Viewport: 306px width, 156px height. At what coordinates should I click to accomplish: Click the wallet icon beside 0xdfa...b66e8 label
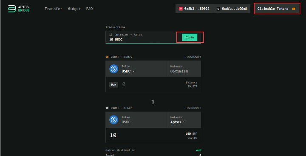pyautogui.click(x=107, y=108)
